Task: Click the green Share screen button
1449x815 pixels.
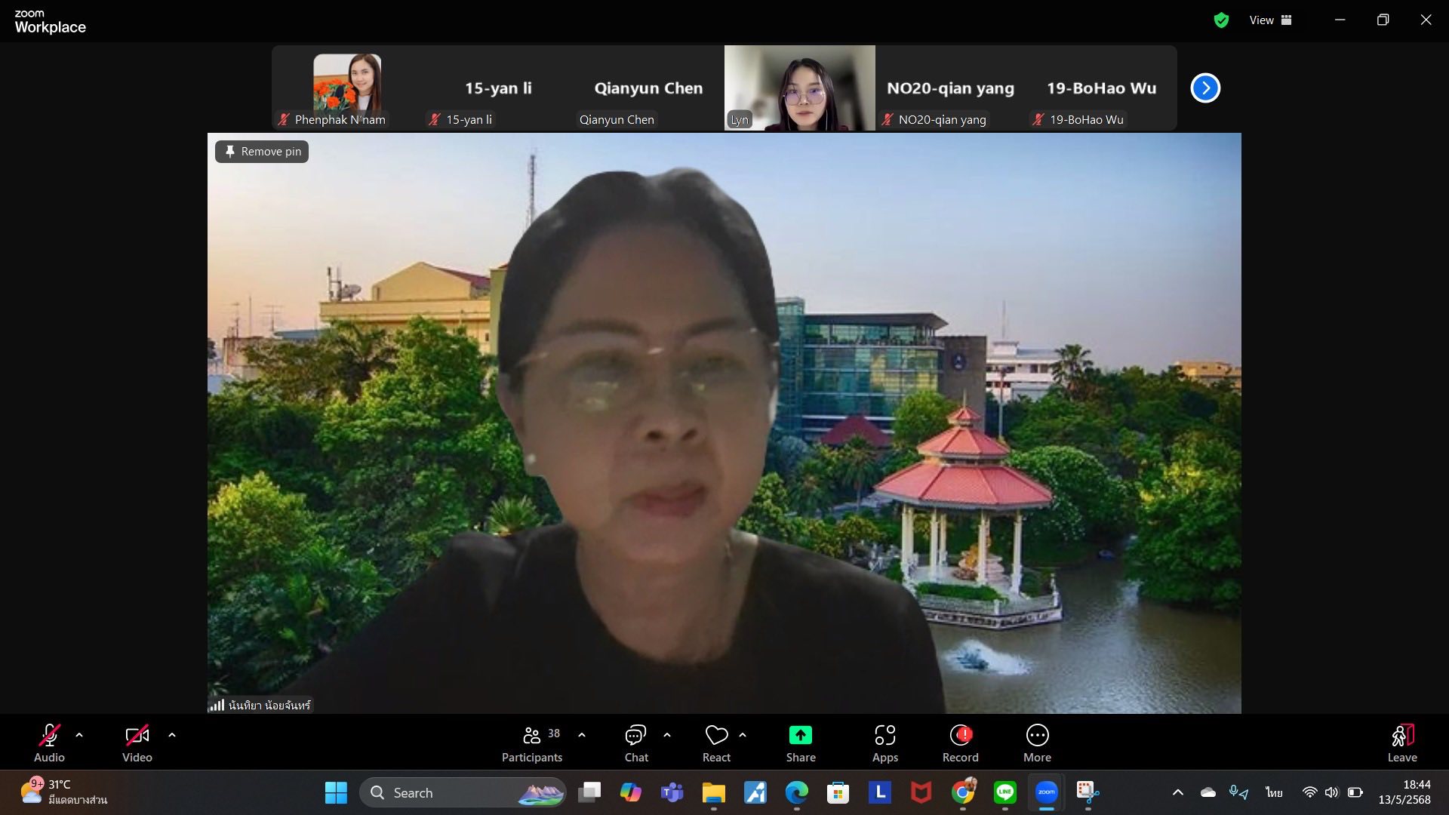Action: pos(801,743)
